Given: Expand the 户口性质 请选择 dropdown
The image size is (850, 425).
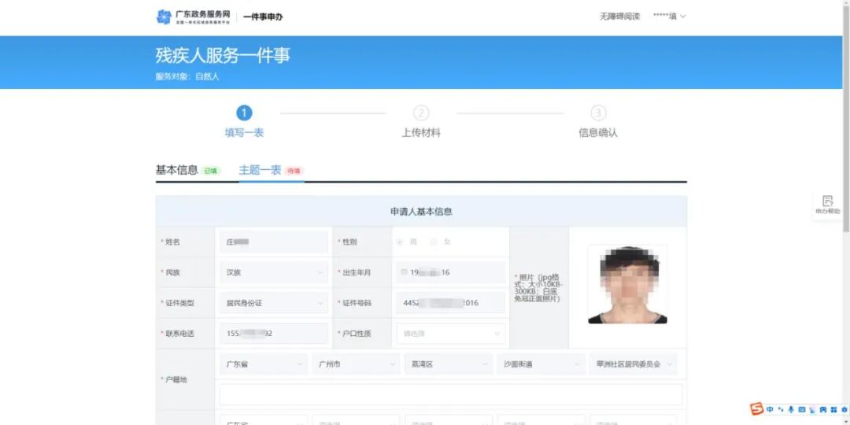Looking at the screenshot, I should (x=450, y=334).
